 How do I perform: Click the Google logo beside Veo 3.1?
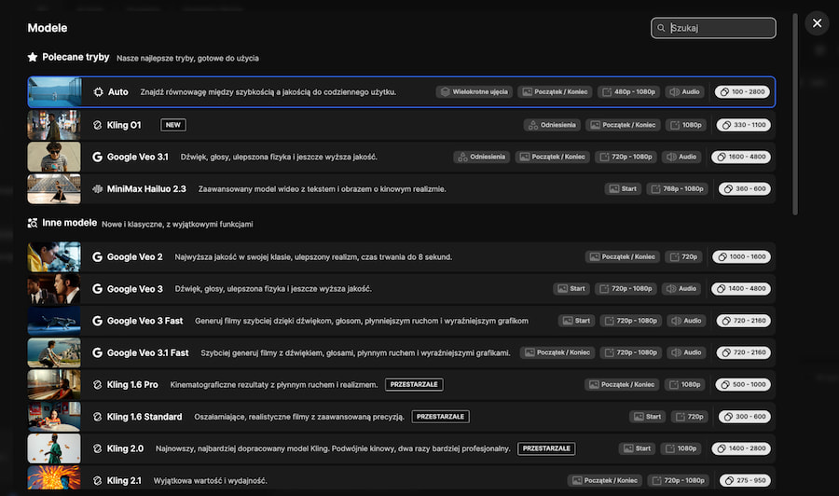click(x=98, y=157)
